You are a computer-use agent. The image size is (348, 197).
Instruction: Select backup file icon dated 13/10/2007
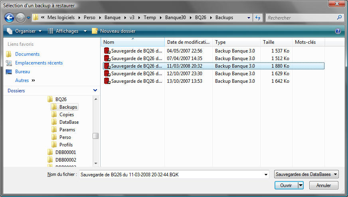pyautogui.click(x=107, y=81)
